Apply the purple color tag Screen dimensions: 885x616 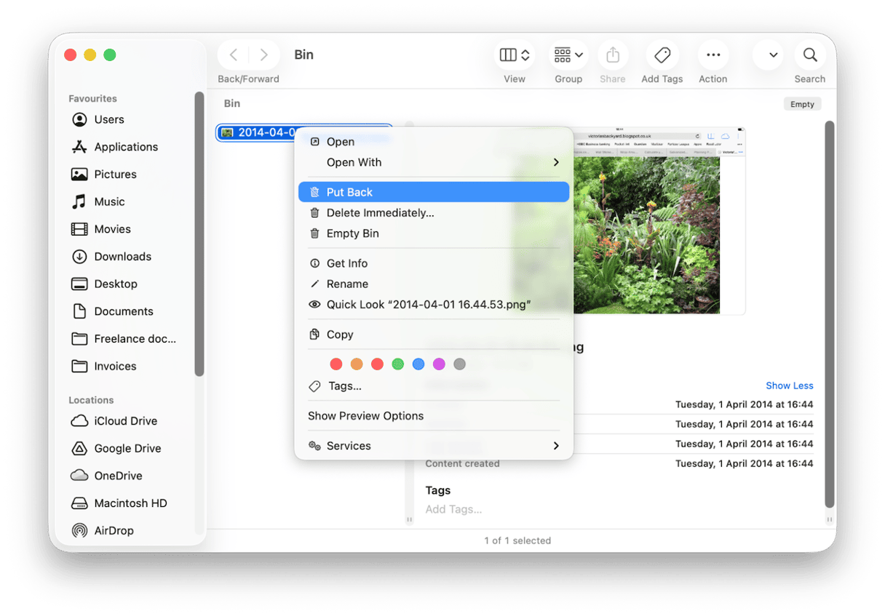pos(439,364)
